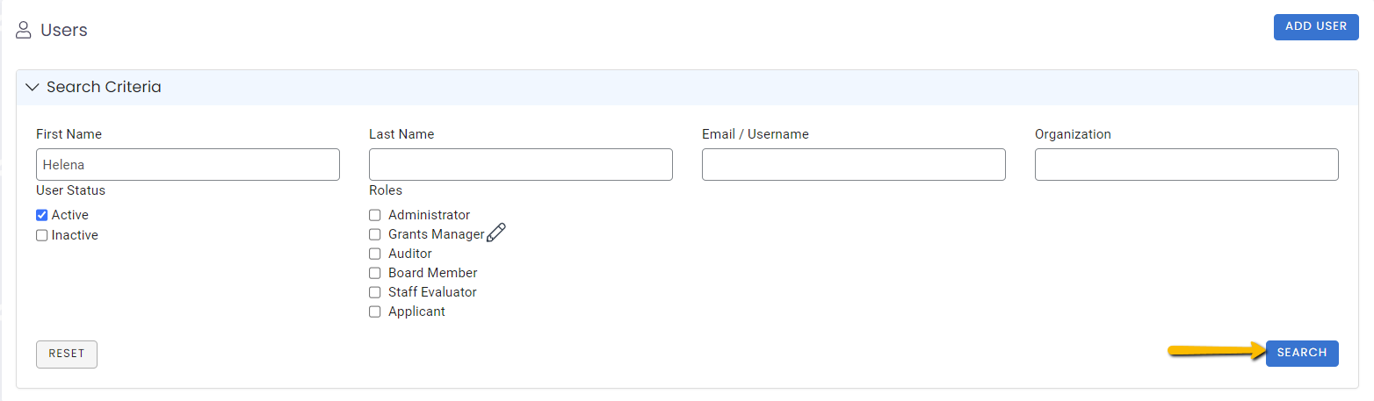Click the Organization text field
Screen dimensions: 1374x401
pyautogui.click(x=1187, y=165)
